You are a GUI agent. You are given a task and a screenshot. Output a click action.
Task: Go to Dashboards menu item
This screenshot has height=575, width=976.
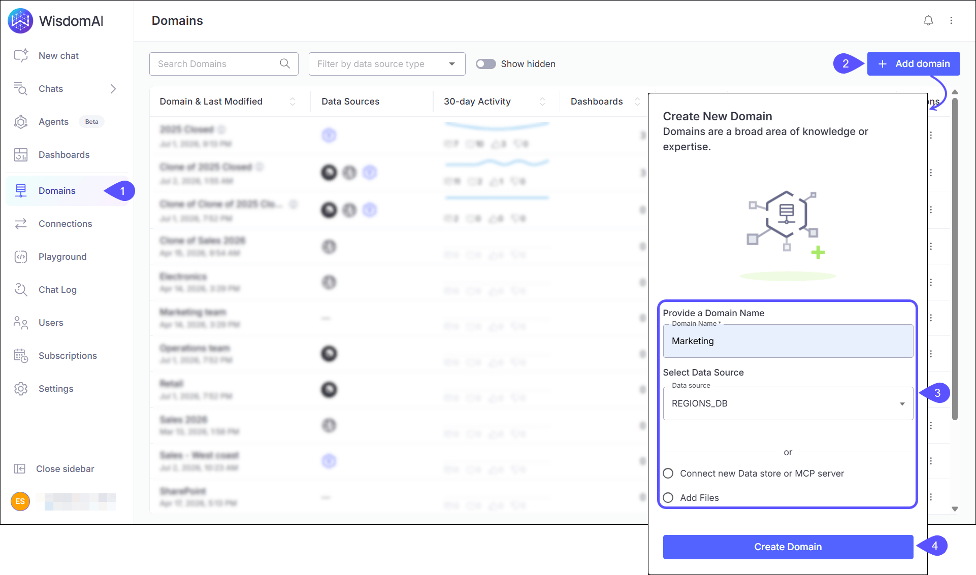pyautogui.click(x=64, y=155)
